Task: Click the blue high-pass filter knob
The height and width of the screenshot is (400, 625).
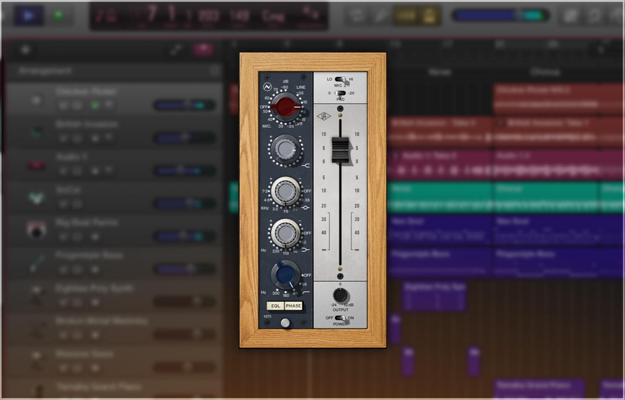Action: tap(285, 275)
